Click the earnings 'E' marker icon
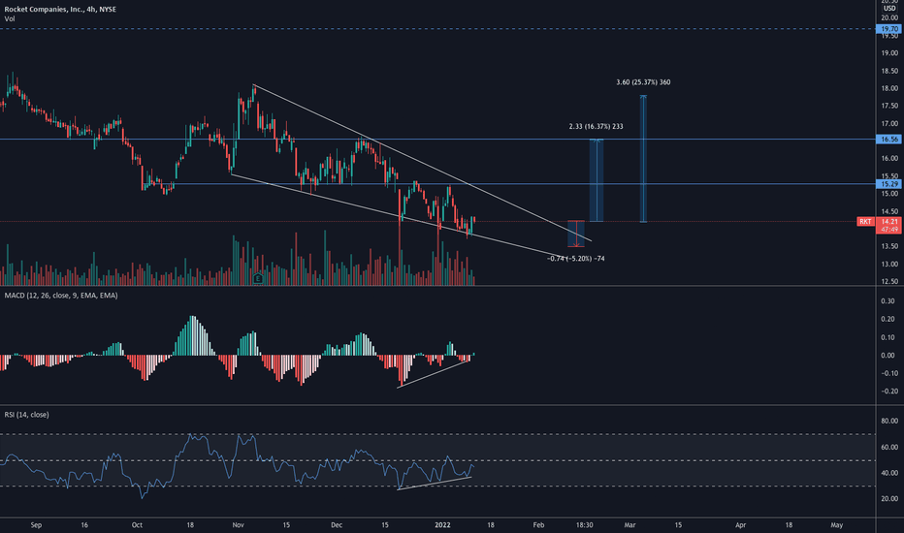Screen dimensions: 904x533 click(258, 279)
